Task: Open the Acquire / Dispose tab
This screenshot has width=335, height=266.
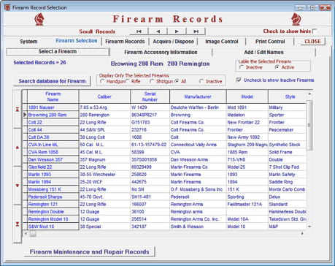Action: (173, 42)
